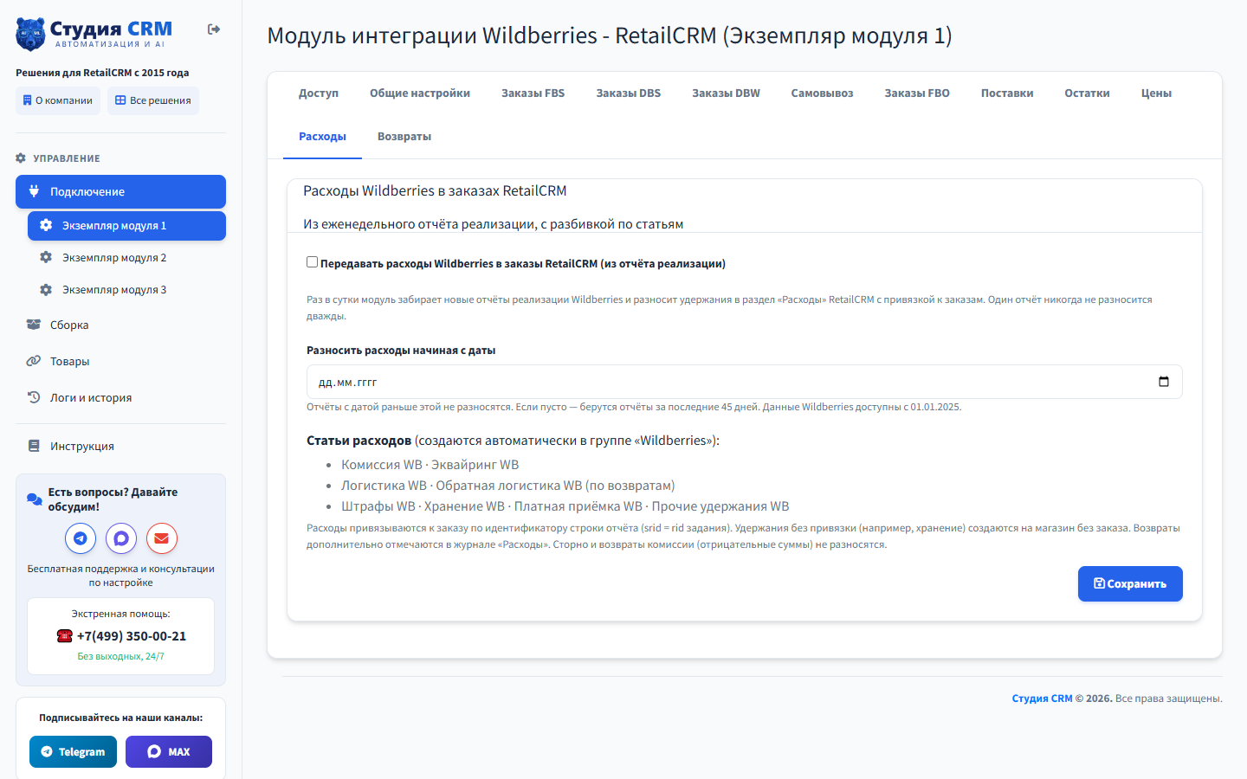Open the О компании button
The image size is (1247, 779).
58,100
